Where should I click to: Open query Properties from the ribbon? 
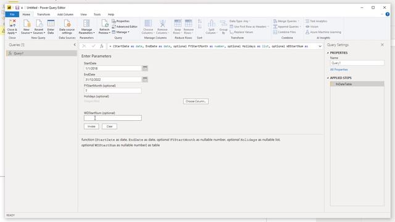(121, 21)
